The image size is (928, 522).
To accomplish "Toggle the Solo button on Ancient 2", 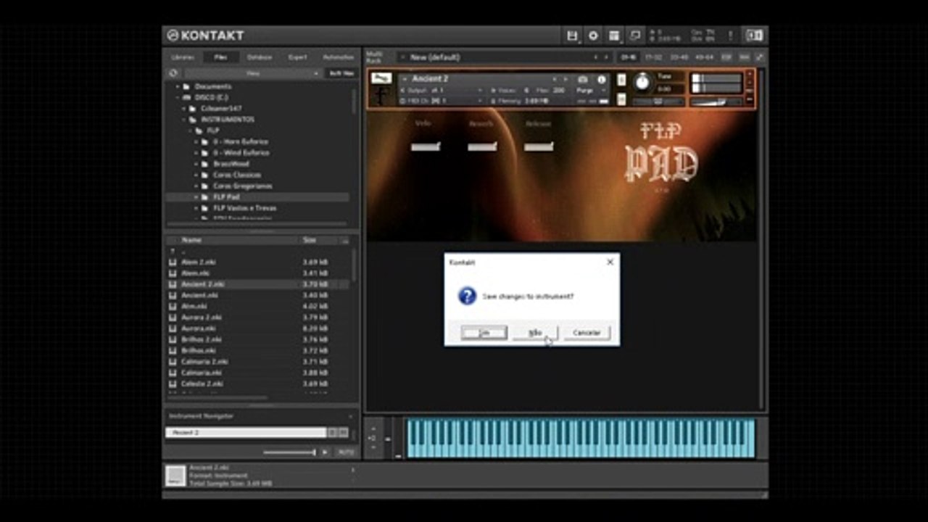I will point(621,80).
